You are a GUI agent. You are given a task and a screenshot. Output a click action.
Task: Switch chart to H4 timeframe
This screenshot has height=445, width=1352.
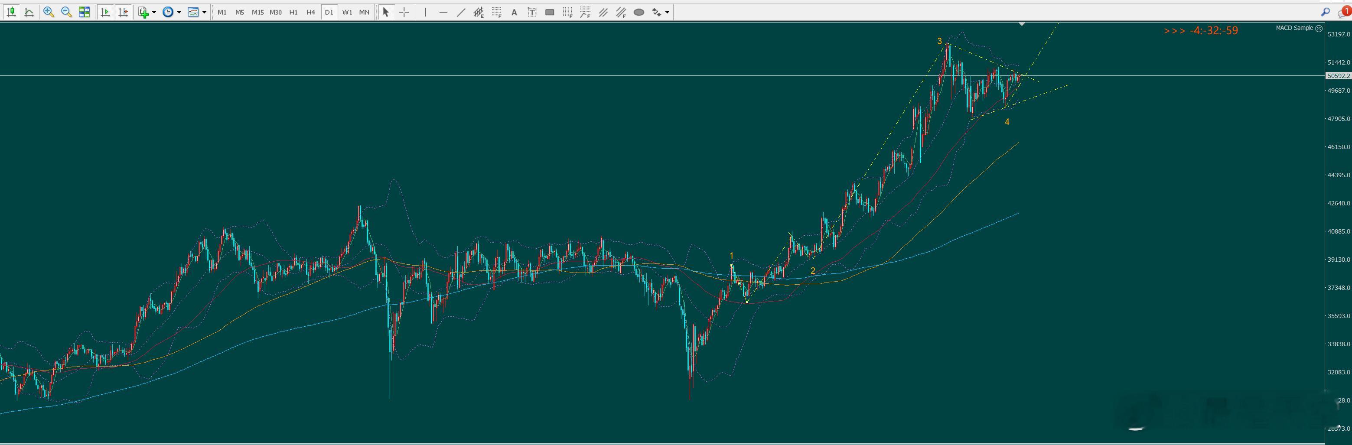[x=311, y=12]
